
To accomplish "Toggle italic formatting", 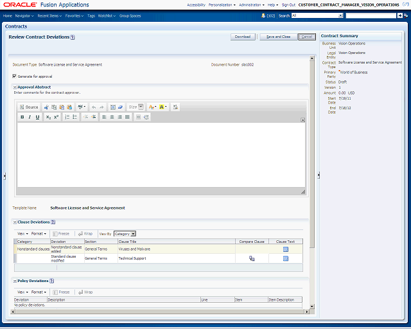I will (x=30, y=117).
